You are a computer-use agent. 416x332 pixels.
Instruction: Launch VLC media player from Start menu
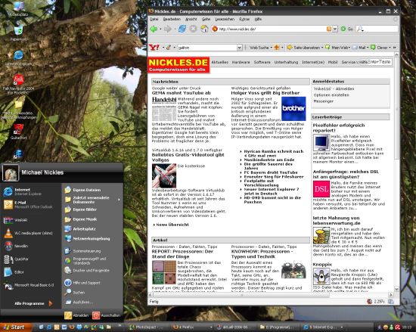point(28,233)
